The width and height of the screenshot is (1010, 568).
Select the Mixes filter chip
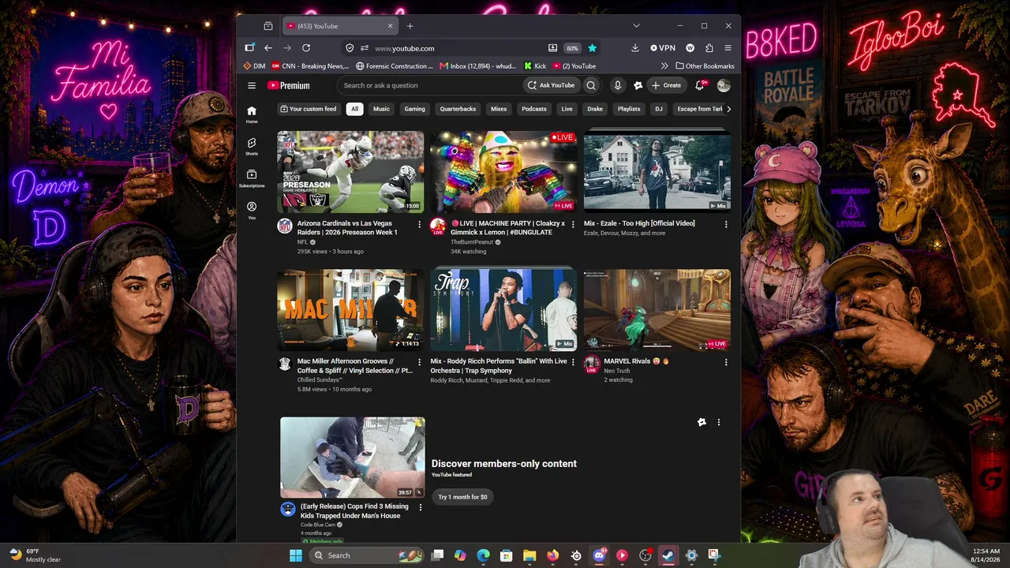click(499, 109)
